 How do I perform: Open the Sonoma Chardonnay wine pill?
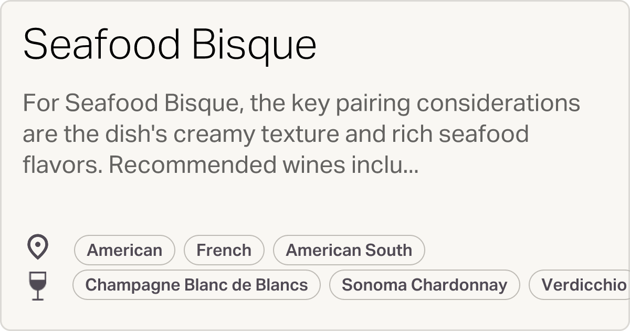pos(424,285)
